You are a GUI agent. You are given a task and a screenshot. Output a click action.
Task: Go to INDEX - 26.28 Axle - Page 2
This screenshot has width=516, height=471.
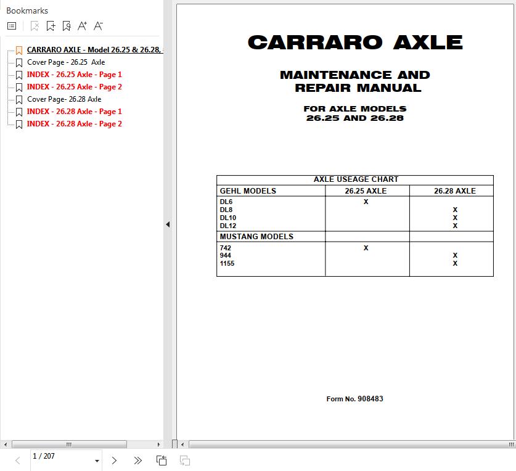coord(75,124)
